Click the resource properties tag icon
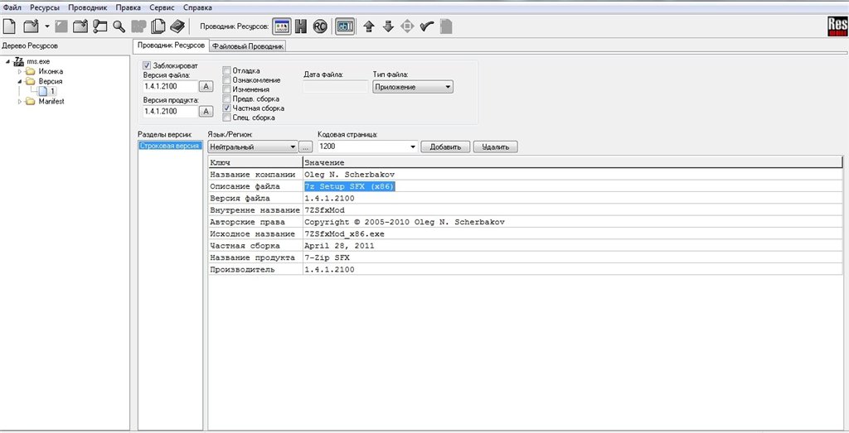The width and height of the screenshot is (849, 433). pos(99,26)
